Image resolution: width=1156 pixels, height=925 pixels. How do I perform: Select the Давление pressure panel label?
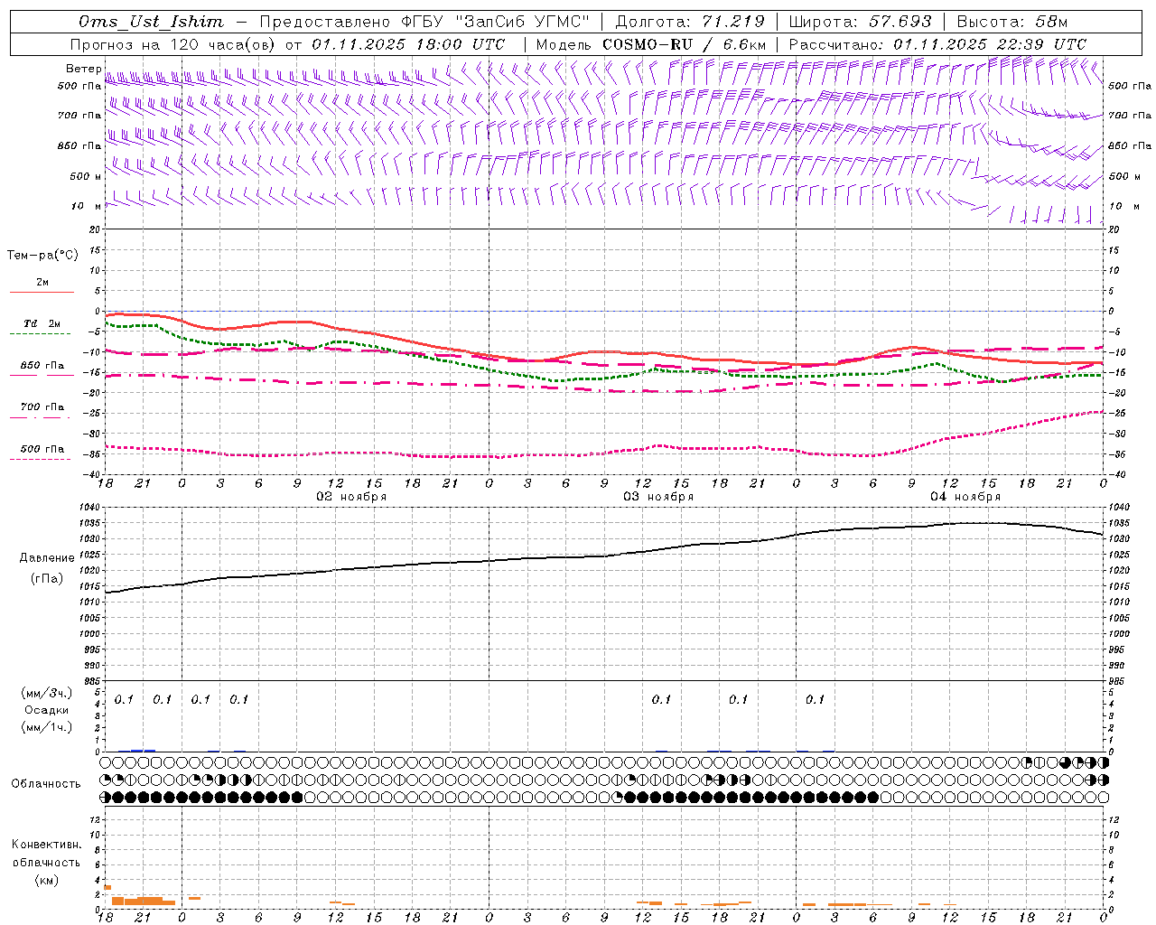(47, 558)
